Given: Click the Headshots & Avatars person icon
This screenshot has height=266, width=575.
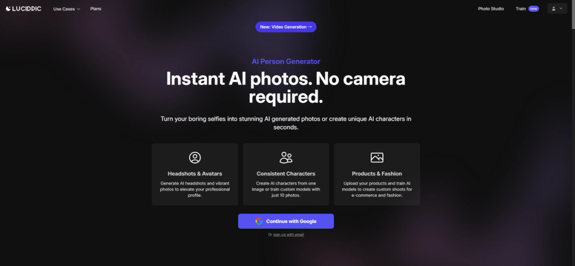Looking at the screenshot, I should pyautogui.click(x=195, y=158).
